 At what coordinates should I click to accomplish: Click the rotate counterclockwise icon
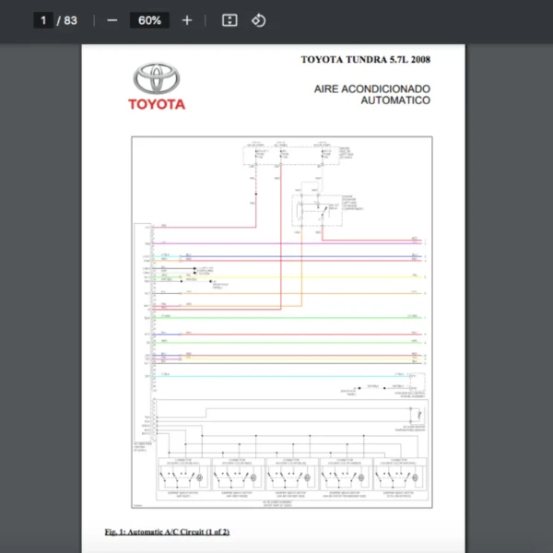coord(258,20)
